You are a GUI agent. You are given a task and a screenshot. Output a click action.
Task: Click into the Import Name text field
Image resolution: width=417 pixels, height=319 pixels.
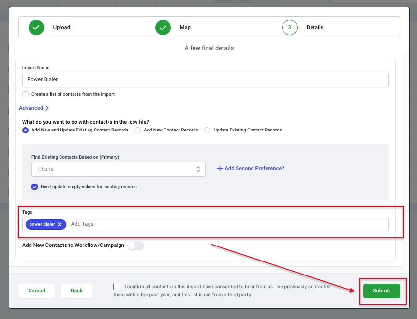pos(205,80)
